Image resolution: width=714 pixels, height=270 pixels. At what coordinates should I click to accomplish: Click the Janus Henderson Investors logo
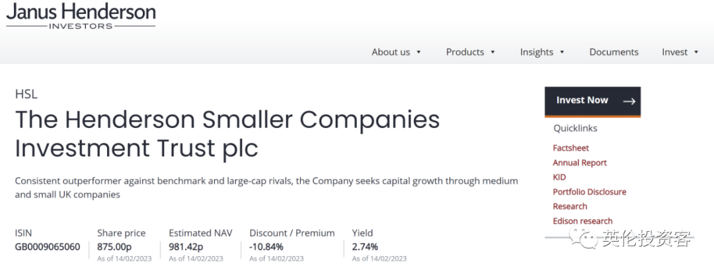point(81,16)
